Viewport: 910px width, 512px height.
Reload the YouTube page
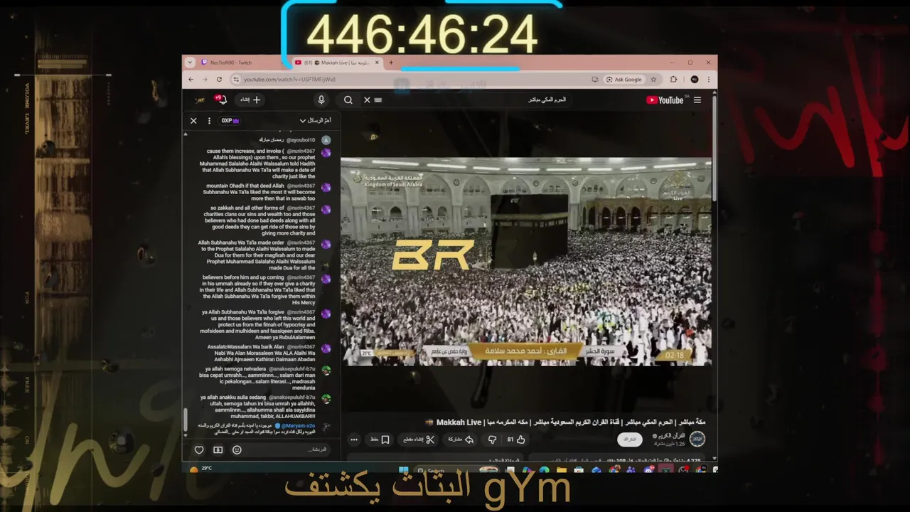coord(219,80)
